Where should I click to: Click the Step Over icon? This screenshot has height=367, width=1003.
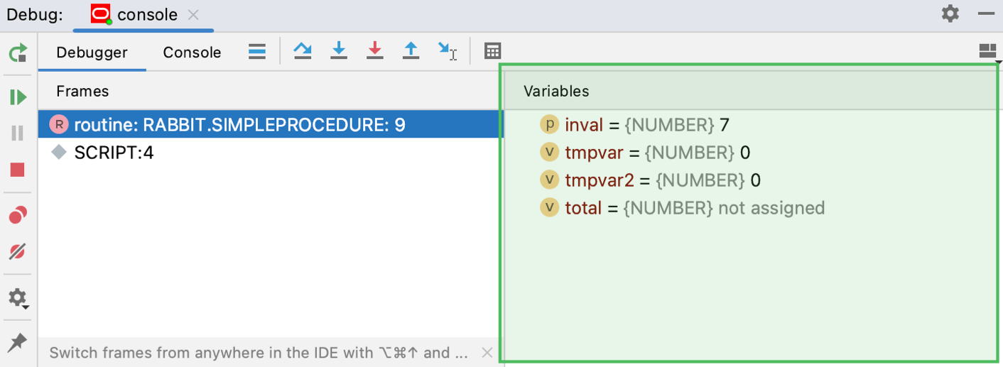pos(303,51)
